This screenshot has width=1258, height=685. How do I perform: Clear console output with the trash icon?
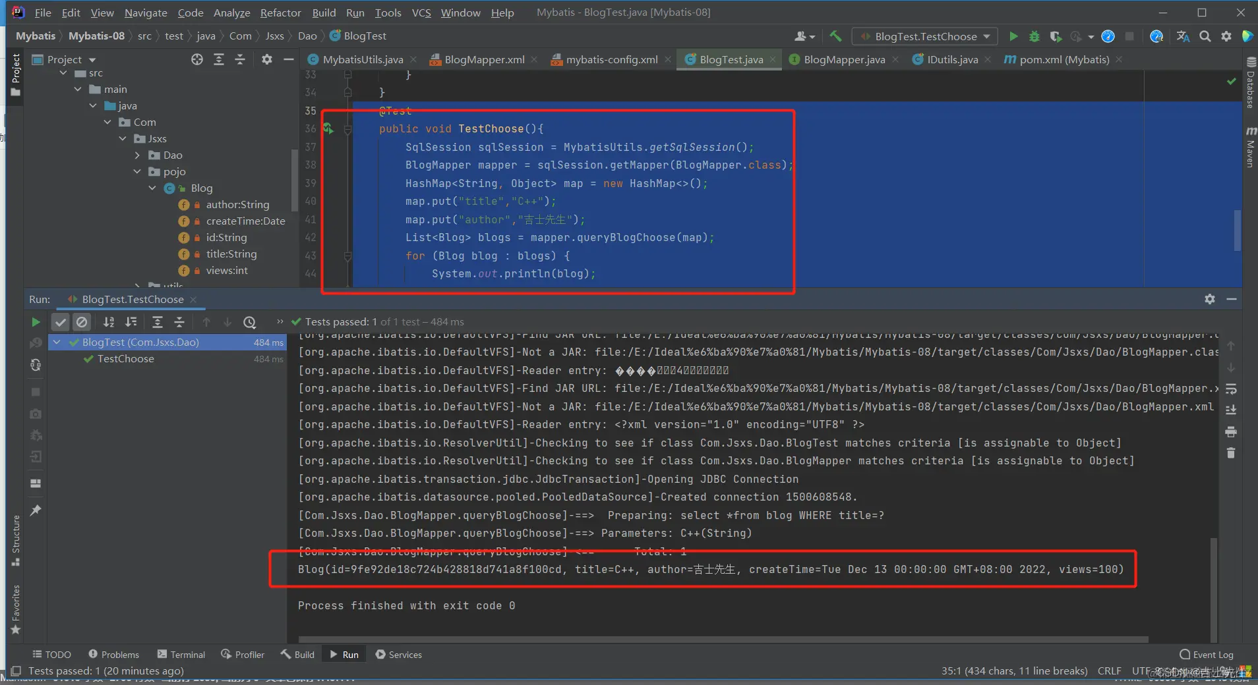coord(1231,453)
